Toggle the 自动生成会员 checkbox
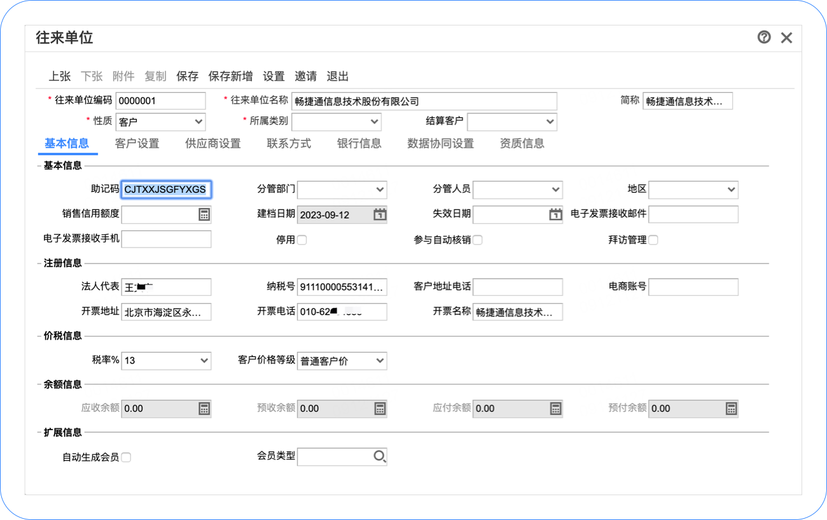 126,457
